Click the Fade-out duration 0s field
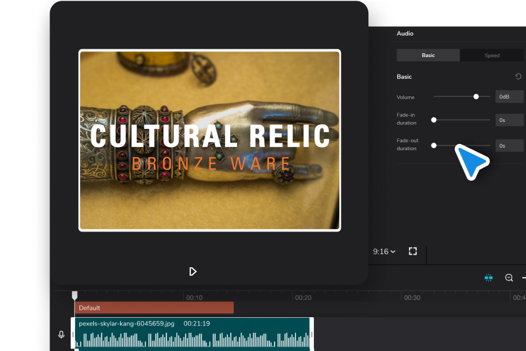This screenshot has height=351, width=526. pyautogui.click(x=510, y=145)
